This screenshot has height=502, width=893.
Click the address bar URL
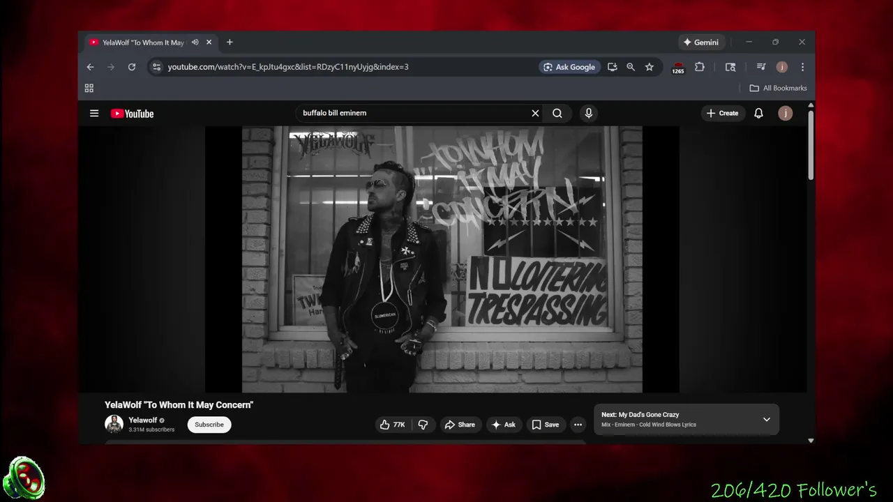(288, 67)
